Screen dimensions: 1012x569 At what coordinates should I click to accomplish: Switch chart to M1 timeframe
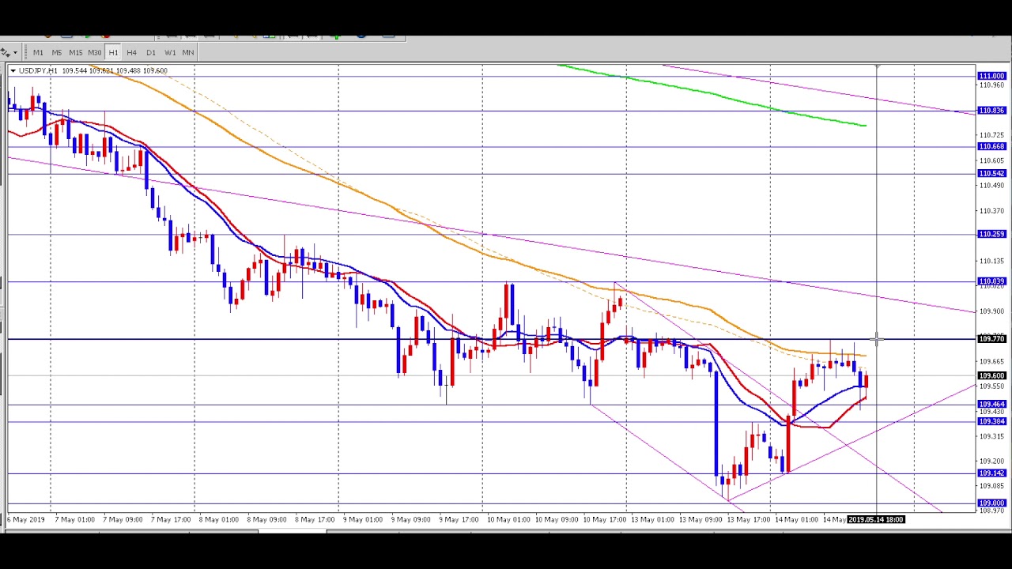38,52
